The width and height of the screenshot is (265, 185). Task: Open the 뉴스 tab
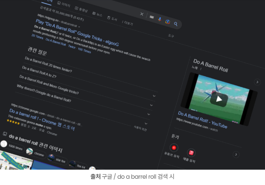click(x=97, y=14)
